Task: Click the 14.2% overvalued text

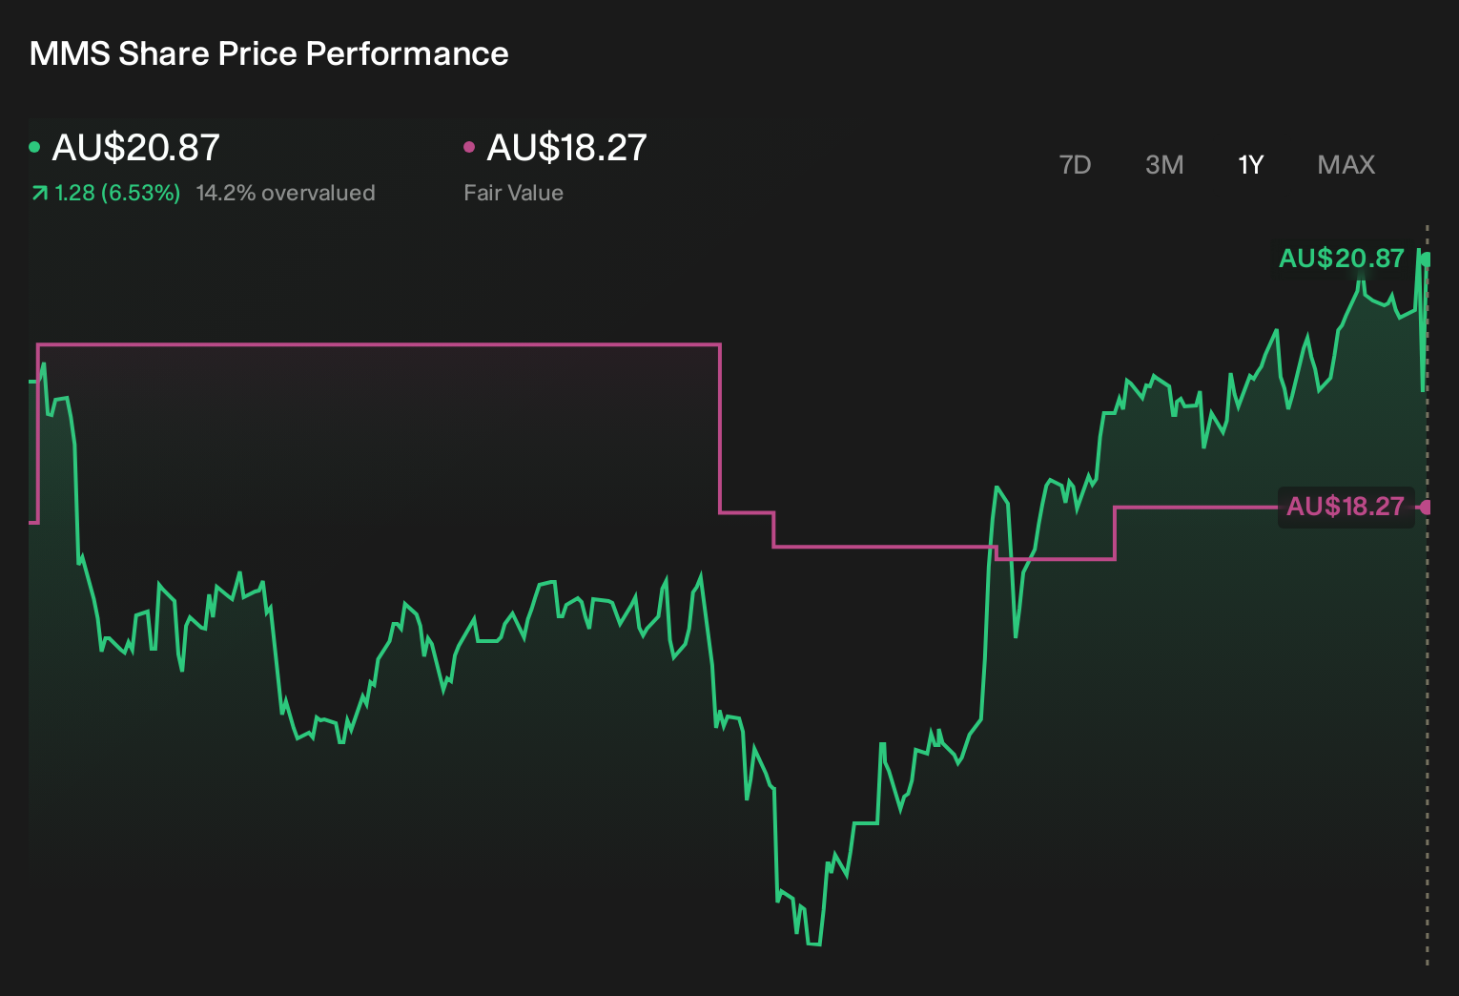Action: [x=285, y=193]
